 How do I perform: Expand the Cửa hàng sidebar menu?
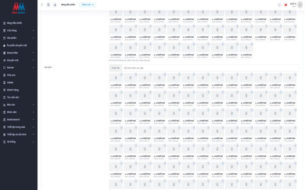pyautogui.click(x=33, y=30)
